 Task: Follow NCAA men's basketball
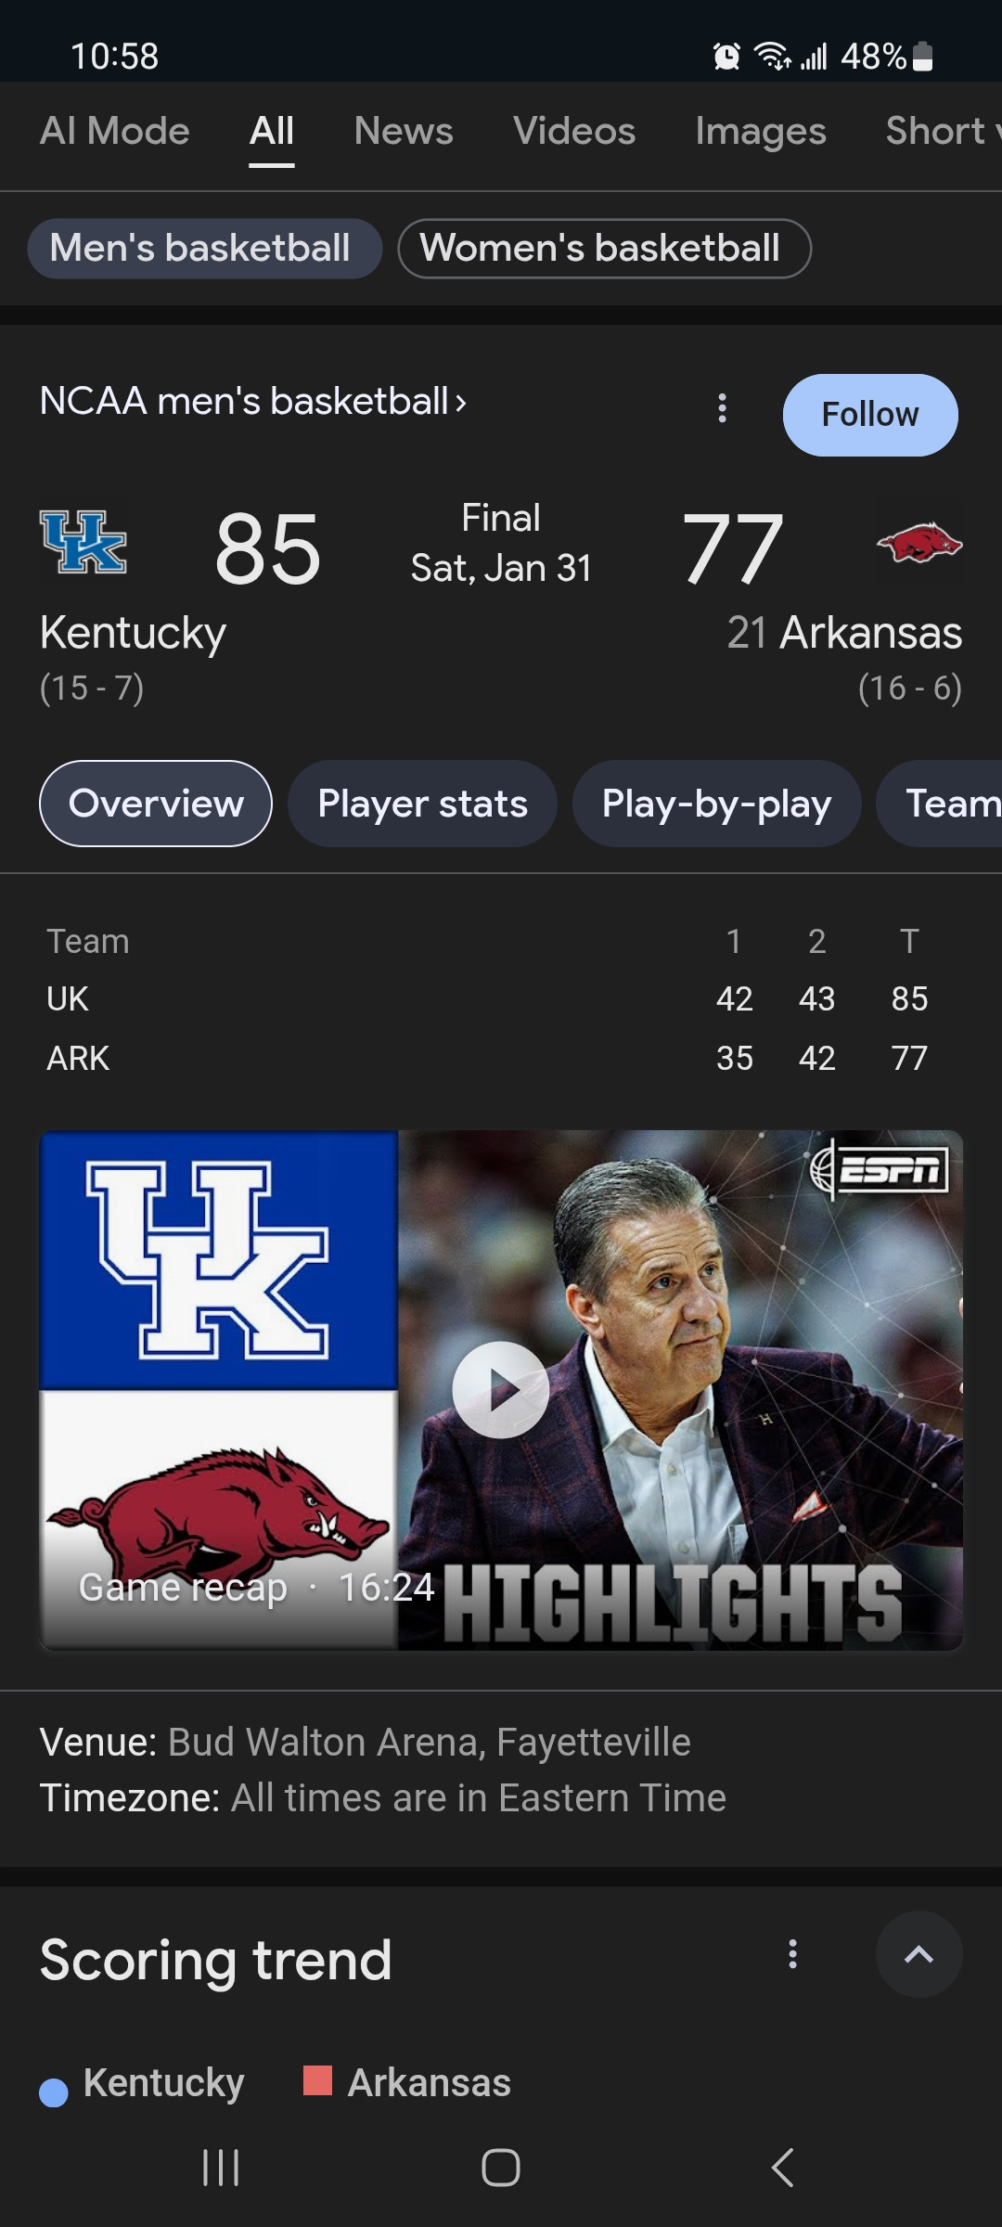pyautogui.click(x=869, y=415)
